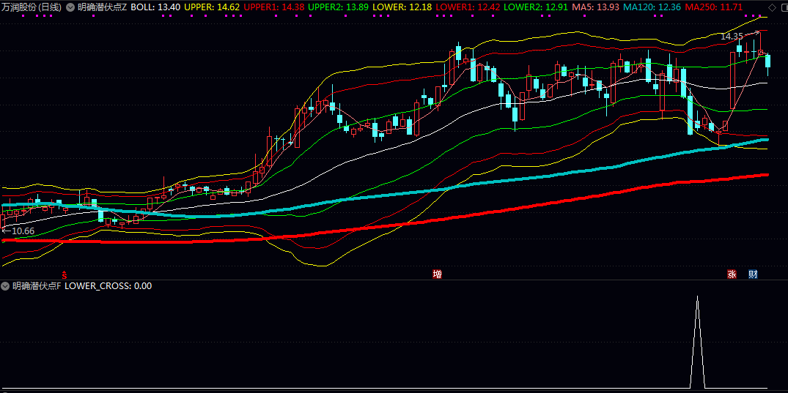788x393 pixels.
Task: Click the 明确潜伏点F sub-indicator name
Action: [x=37, y=286]
